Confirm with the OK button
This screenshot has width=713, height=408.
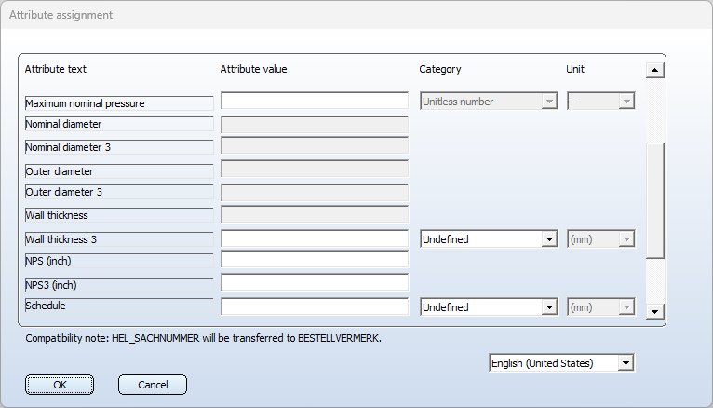(x=60, y=385)
